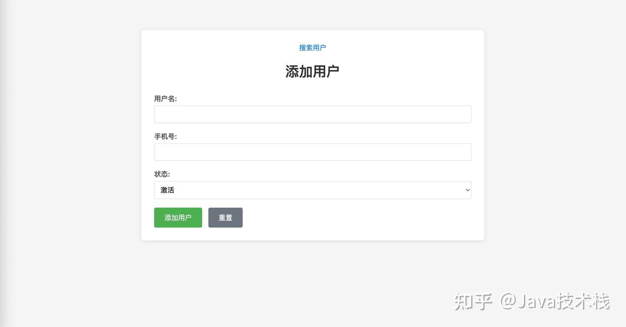626x327 pixels.
Task: Click the 手机号 field label
Action: tap(165, 136)
